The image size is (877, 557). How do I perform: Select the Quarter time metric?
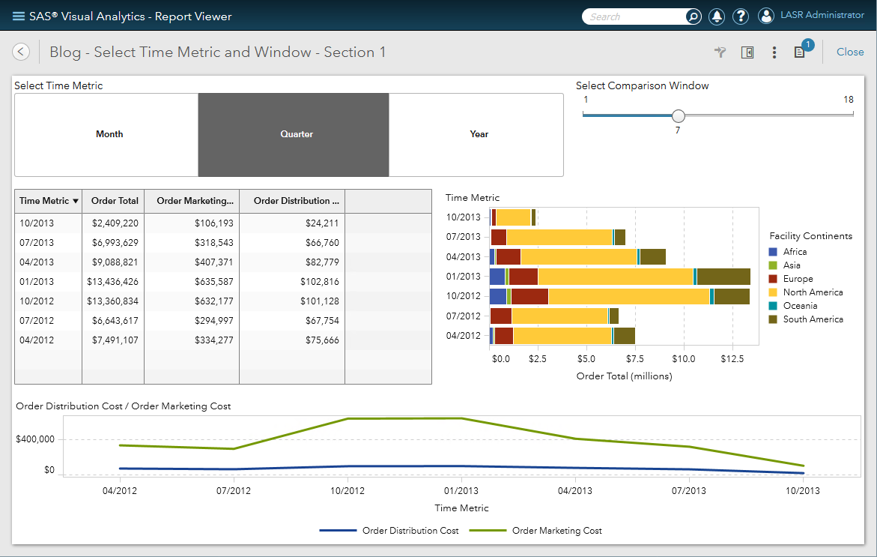coord(297,134)
